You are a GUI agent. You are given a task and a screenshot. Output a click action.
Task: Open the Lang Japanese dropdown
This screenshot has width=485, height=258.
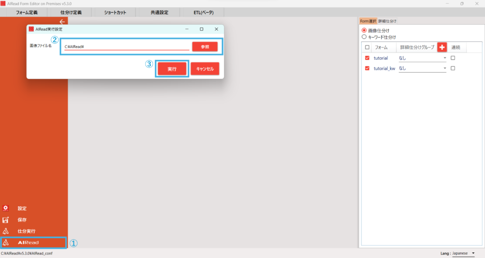(473, 253)
